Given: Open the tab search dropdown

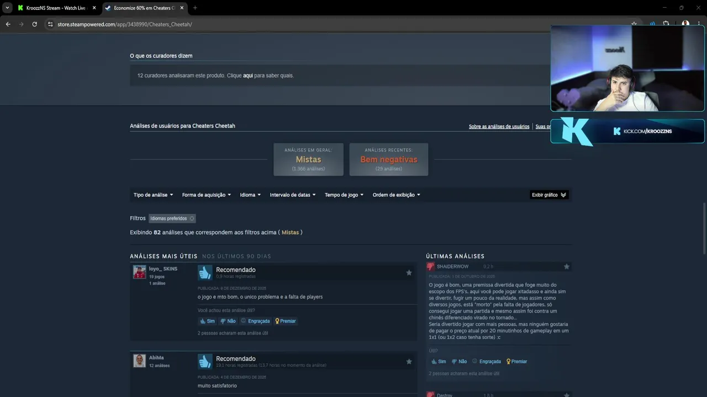Looking at the screenshot, I should click(x=7, y=8).
